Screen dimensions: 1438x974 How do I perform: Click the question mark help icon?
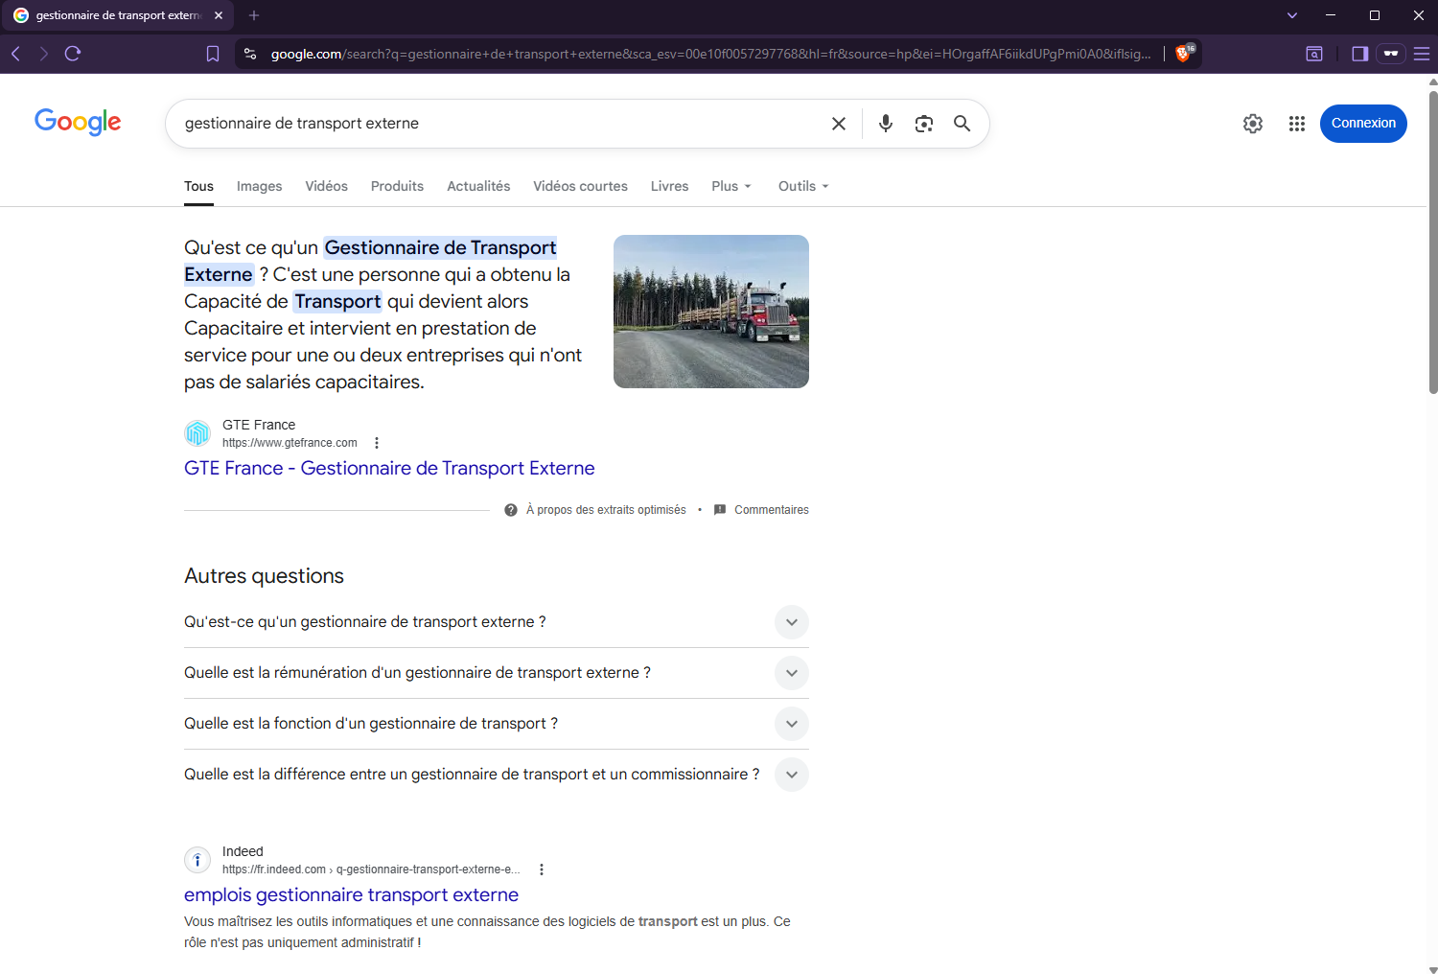[x=511, y=510]
